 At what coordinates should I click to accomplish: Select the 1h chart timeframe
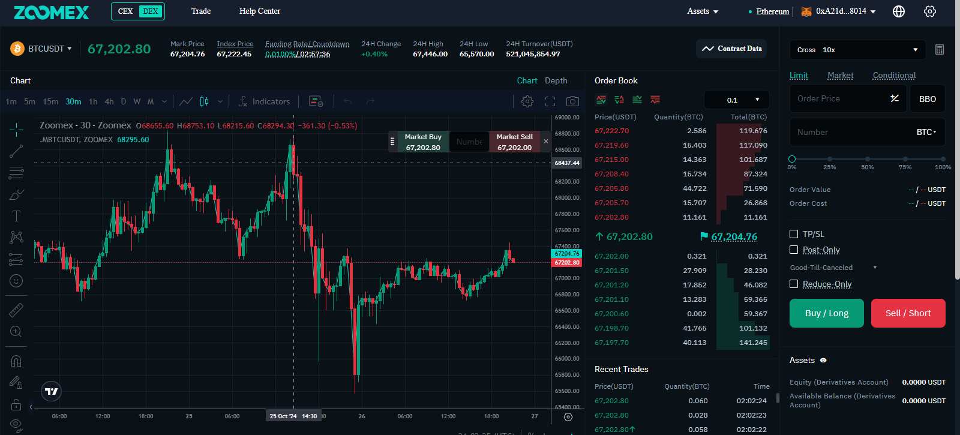(93, 101)
